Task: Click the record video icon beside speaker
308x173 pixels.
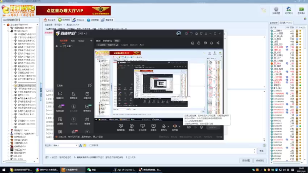Action: (189, 127)
